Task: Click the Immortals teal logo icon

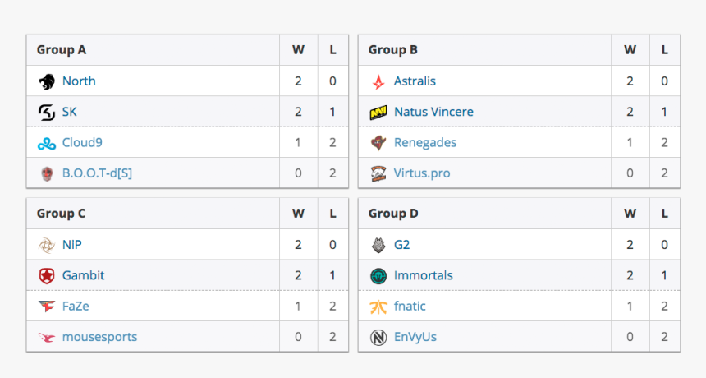Action: (x=378, y=276)
